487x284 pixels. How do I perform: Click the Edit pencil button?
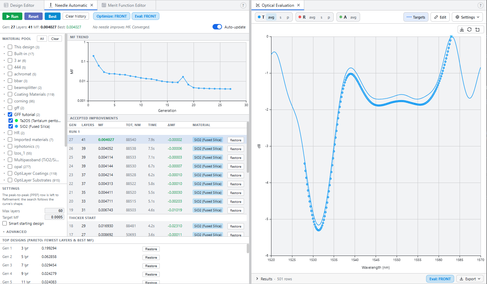[x=440, y=17]
